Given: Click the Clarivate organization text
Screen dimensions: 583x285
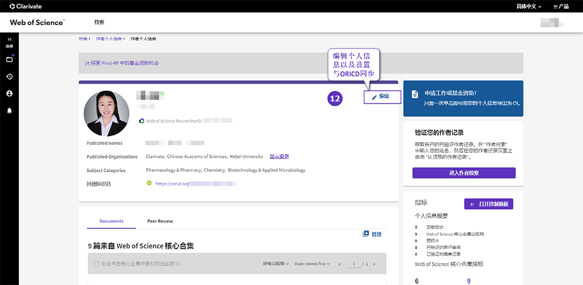Looking at the screenshot, I should pyautogui.click(x=155, y=157).
